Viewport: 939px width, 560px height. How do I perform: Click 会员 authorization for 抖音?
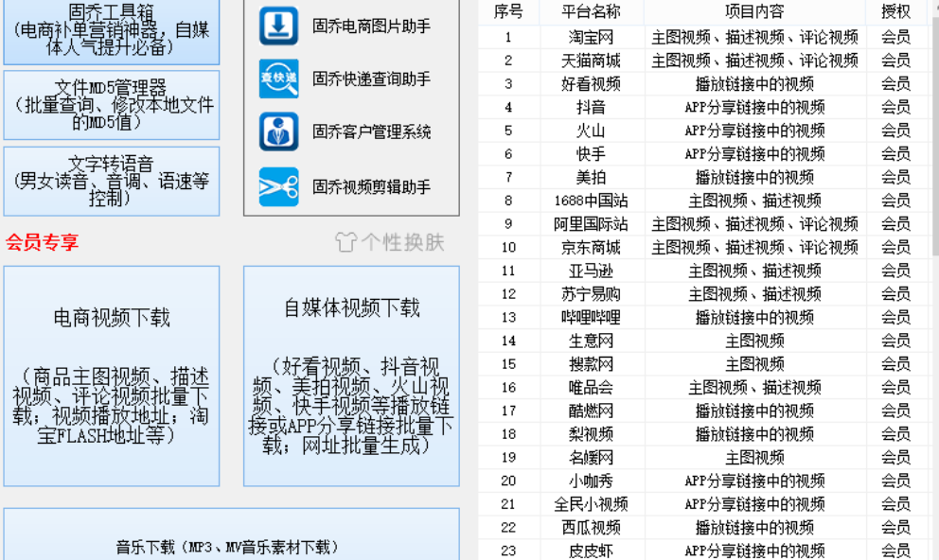pyautogui.click(x=894, y=108)
